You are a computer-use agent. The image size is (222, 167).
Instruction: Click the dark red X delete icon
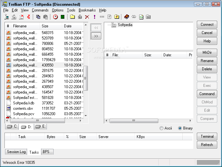click(x=87, y=17)
